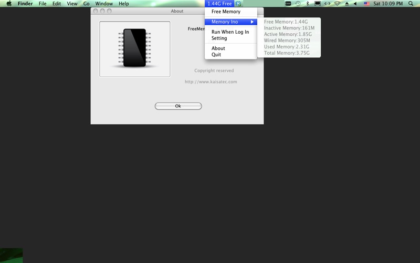Open the Wi-Fi status menu
The image size is (420, 263).
click(x=337, y=4)
